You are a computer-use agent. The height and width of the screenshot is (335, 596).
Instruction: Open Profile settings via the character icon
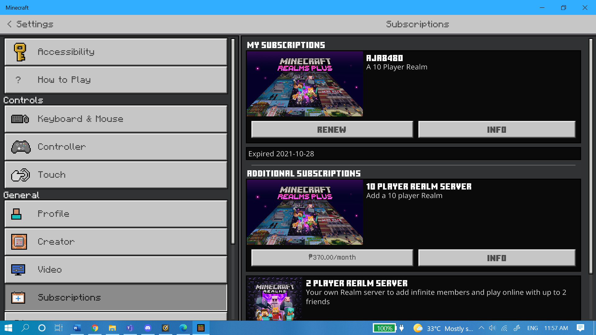pyautogui.click(x=16, y=214)
